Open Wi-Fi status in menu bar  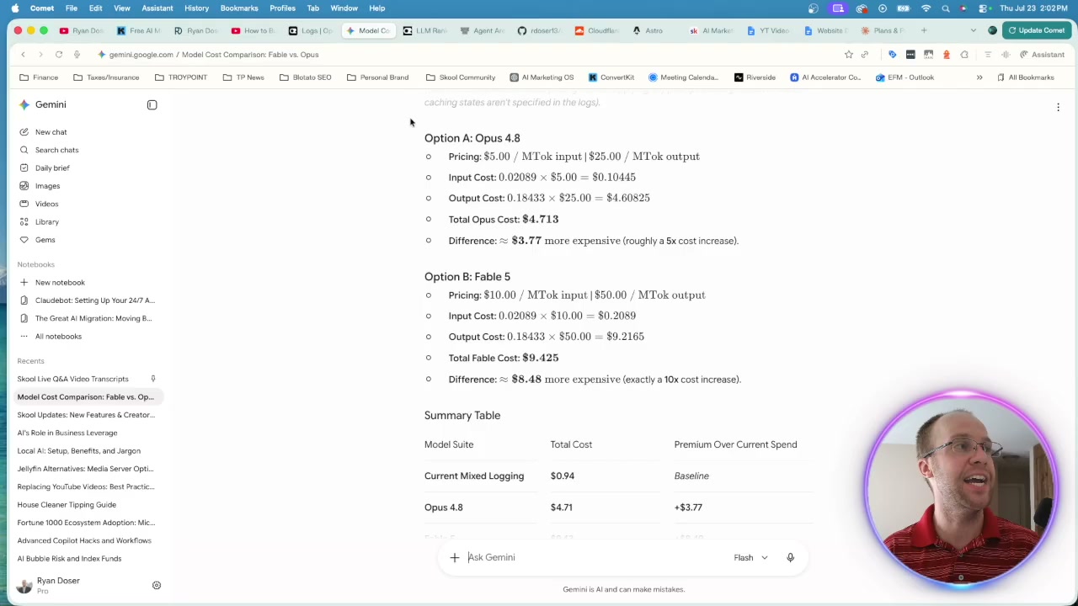(x=926, y=8)
